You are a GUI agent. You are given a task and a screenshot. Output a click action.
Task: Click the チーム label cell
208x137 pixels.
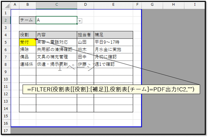click(27, 20)
